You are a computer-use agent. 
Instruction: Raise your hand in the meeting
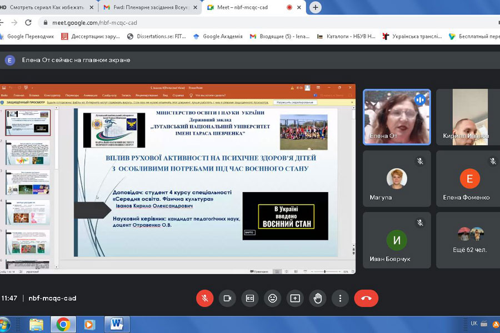tap(318, 298)
